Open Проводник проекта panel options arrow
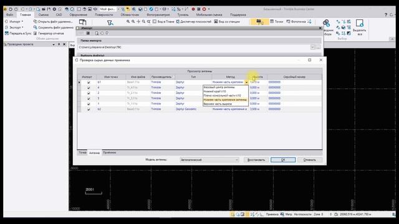 pos(54,44)
